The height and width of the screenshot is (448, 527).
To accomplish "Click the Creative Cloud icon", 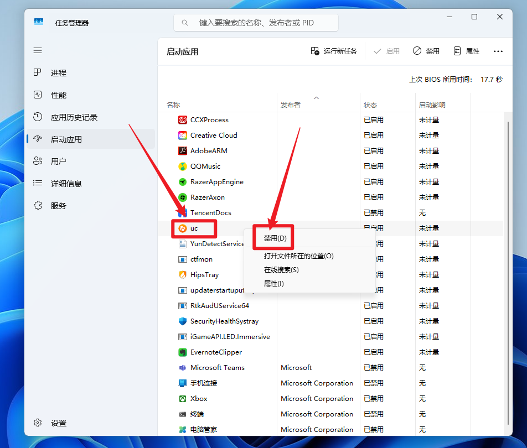I will 183,136.
